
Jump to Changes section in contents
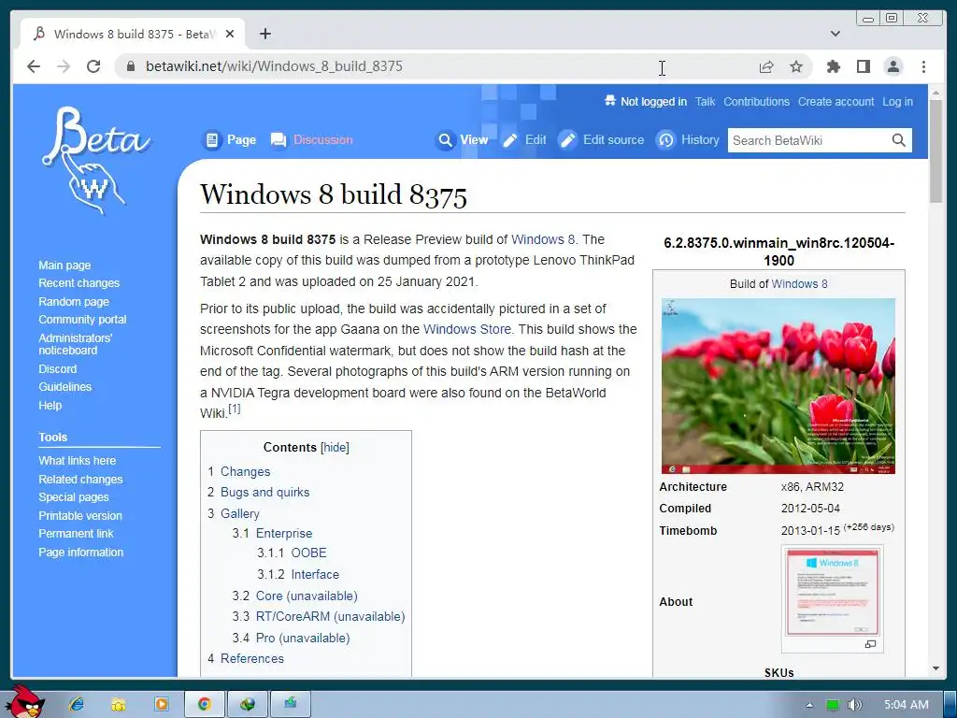245,471
